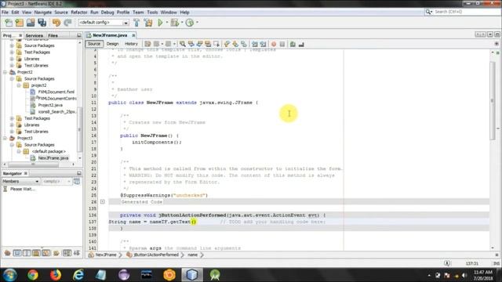Toggle Show Fields filter in Navigator bottom bar
Viewport: 502px width, 282px height.
pyautogui.click(x=17, y=253)
